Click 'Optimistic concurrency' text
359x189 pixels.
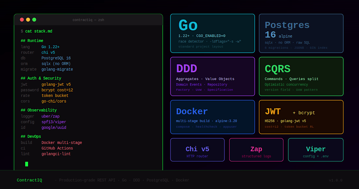point(286,84)
